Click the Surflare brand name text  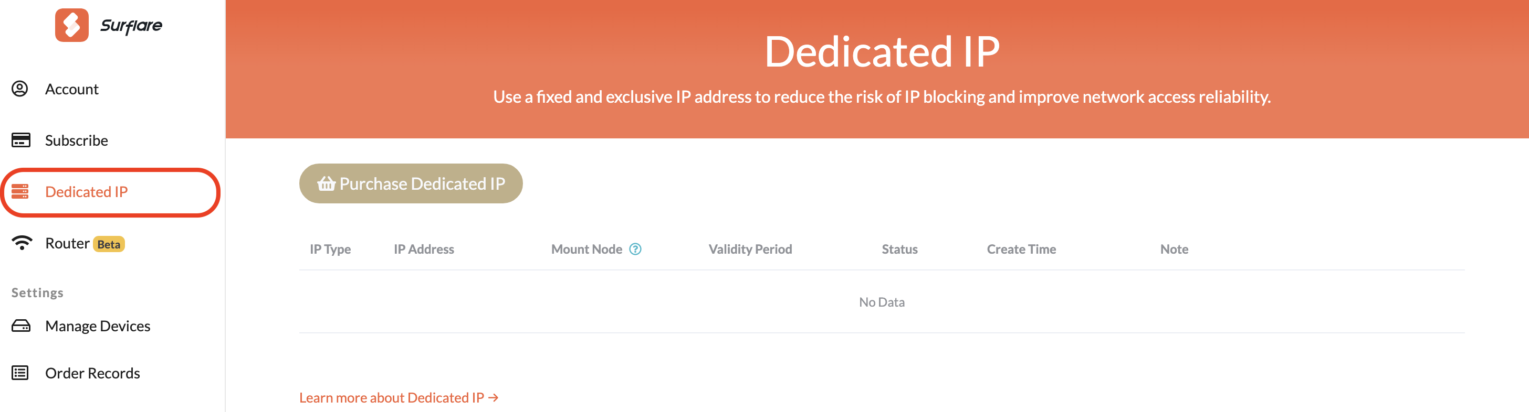click(131, 26)
